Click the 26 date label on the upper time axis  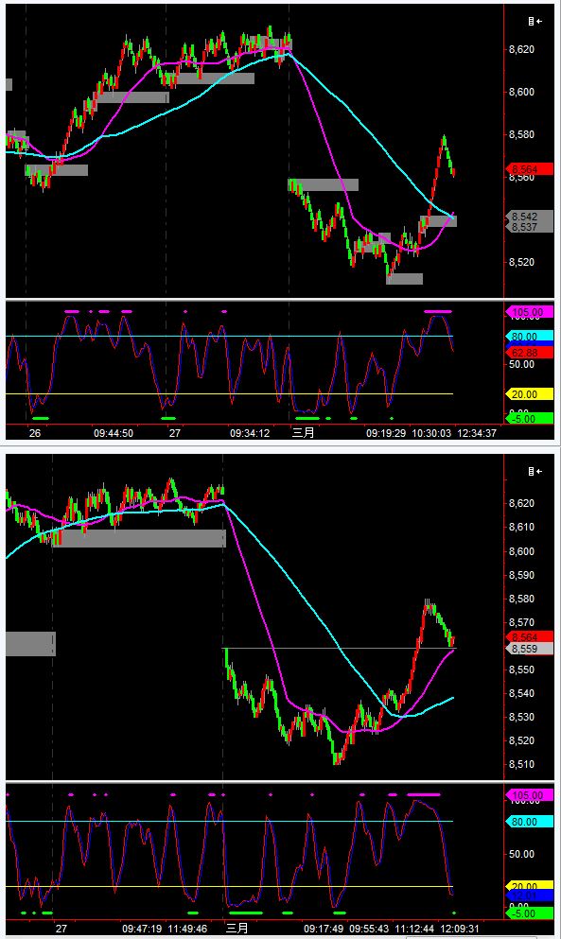pyautogui.click(x=35, y=433)
